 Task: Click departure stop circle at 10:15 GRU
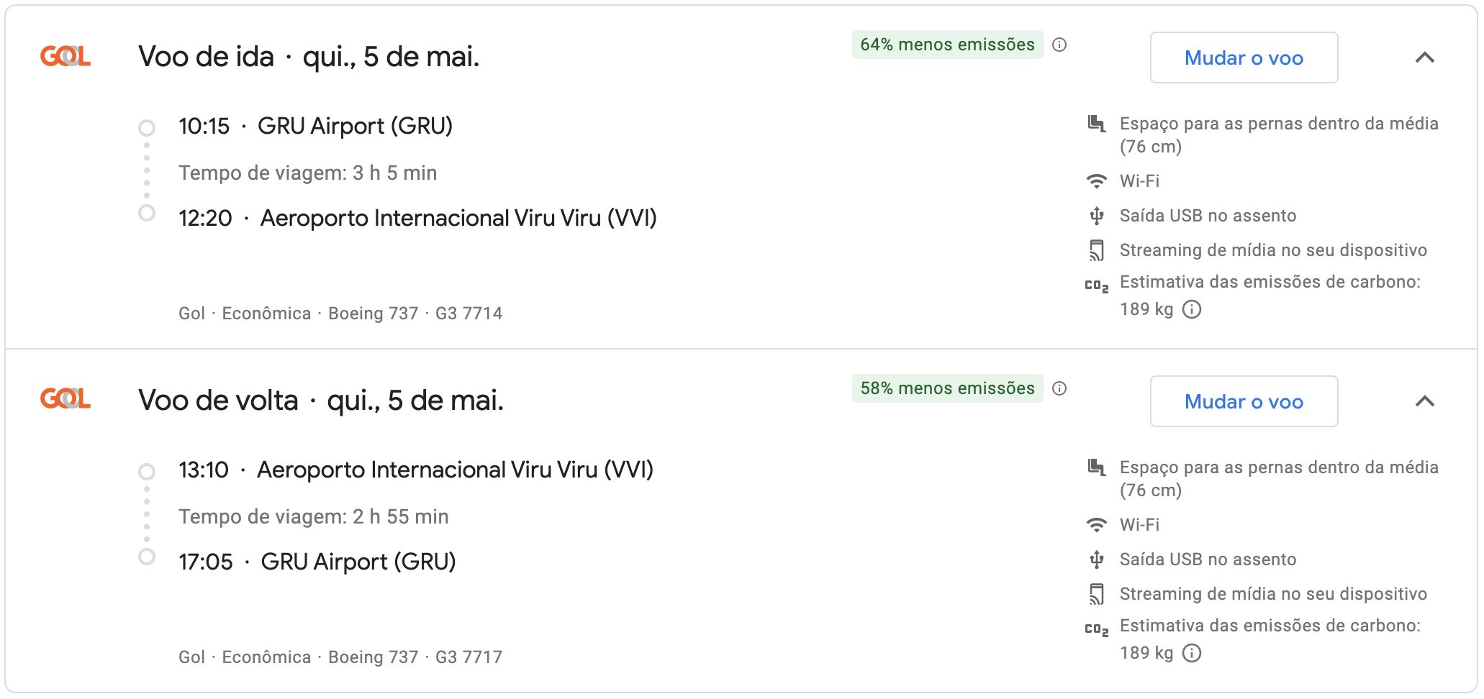coord(147,128)
